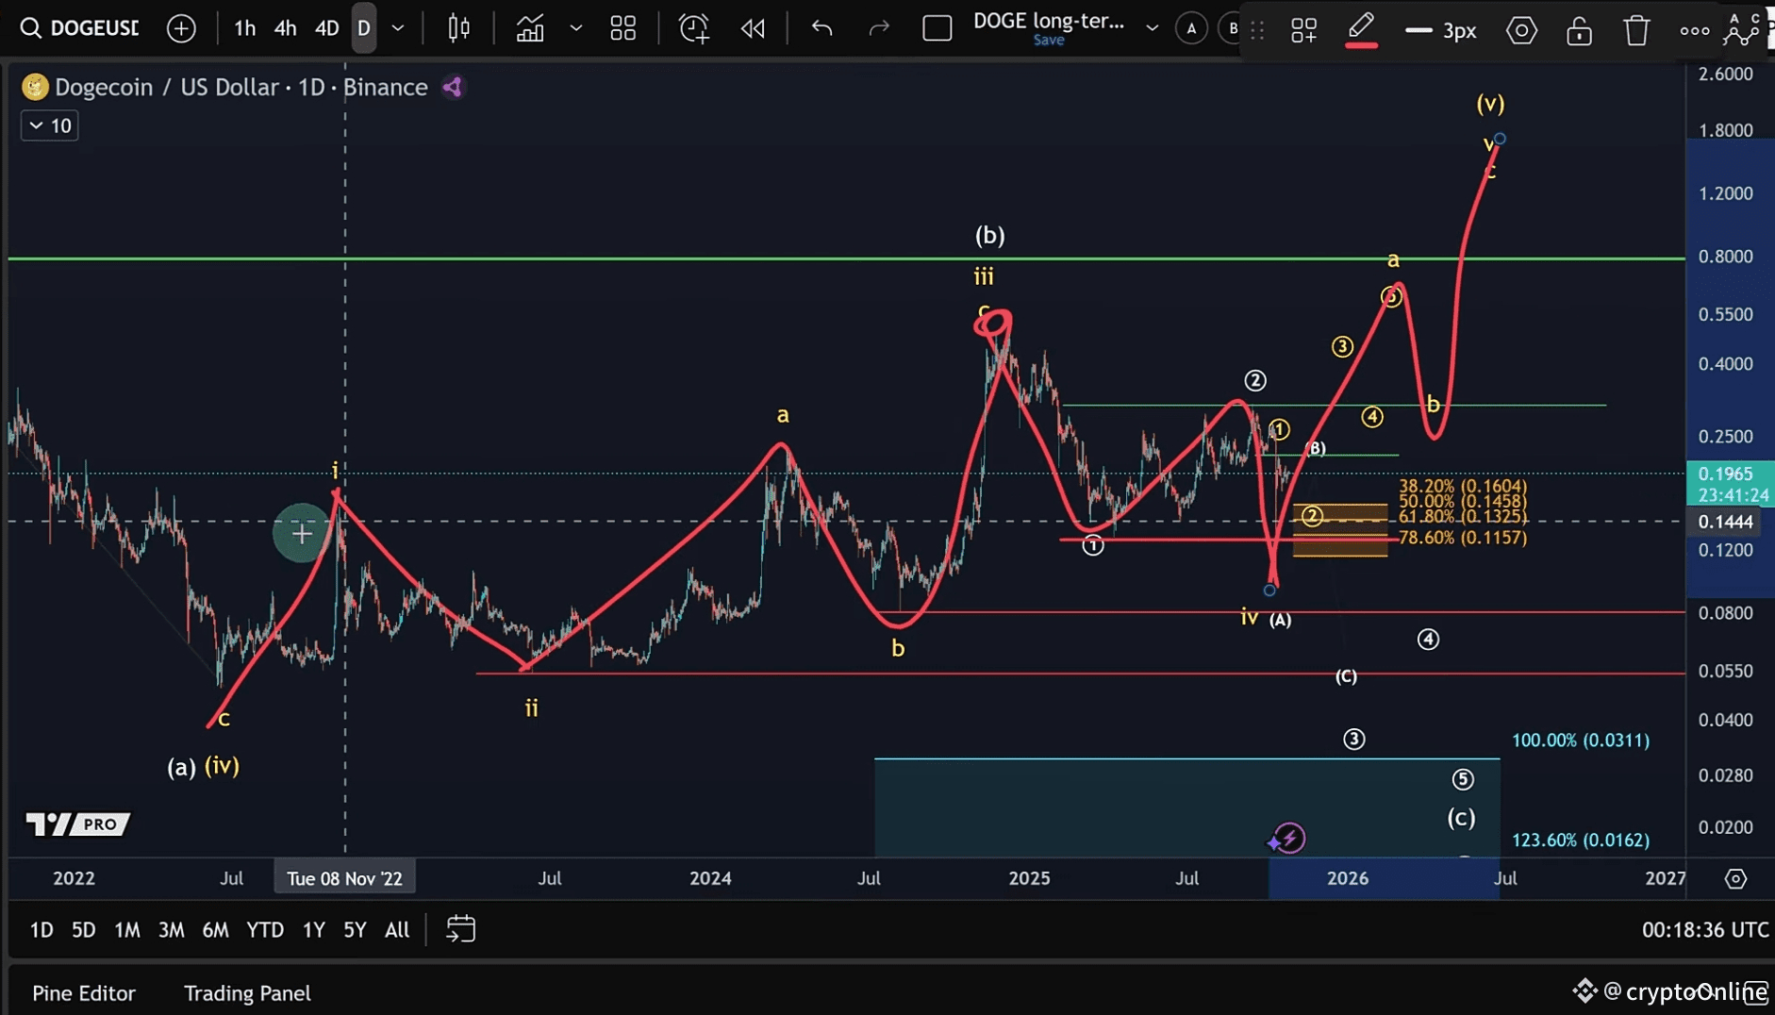Add a symbol to compare with plus icon
Image resolution: width=1775 pixels, height=1015 pixels.
[x=181, y=28]
